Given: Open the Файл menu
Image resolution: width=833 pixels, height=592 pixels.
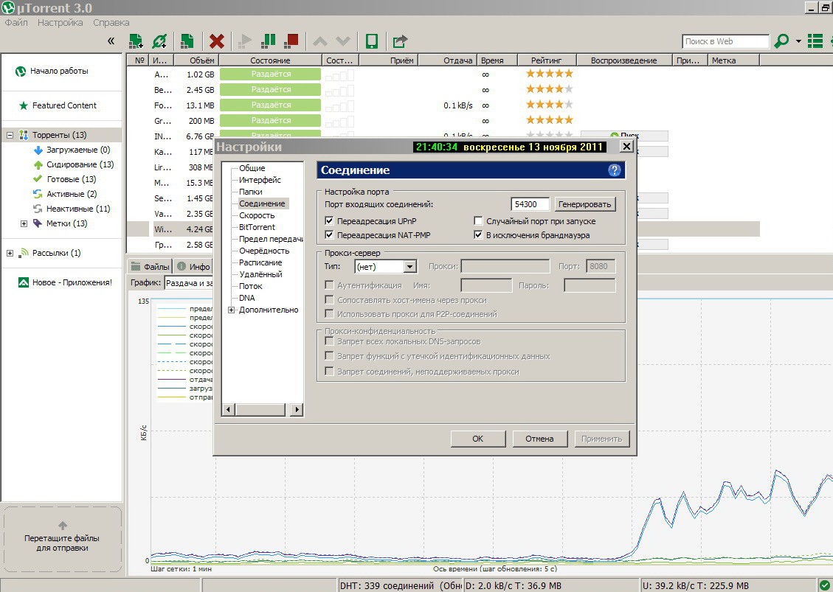Looking at the screenshot, I should [16, 22].
